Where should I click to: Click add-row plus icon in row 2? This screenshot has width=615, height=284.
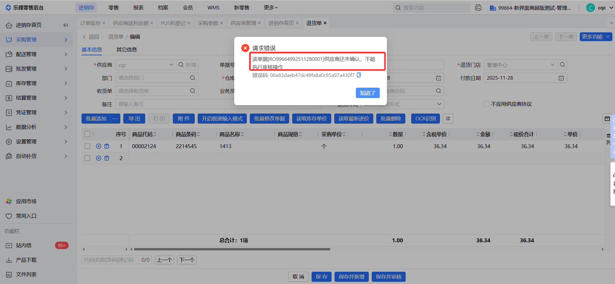tap(99, 158)
